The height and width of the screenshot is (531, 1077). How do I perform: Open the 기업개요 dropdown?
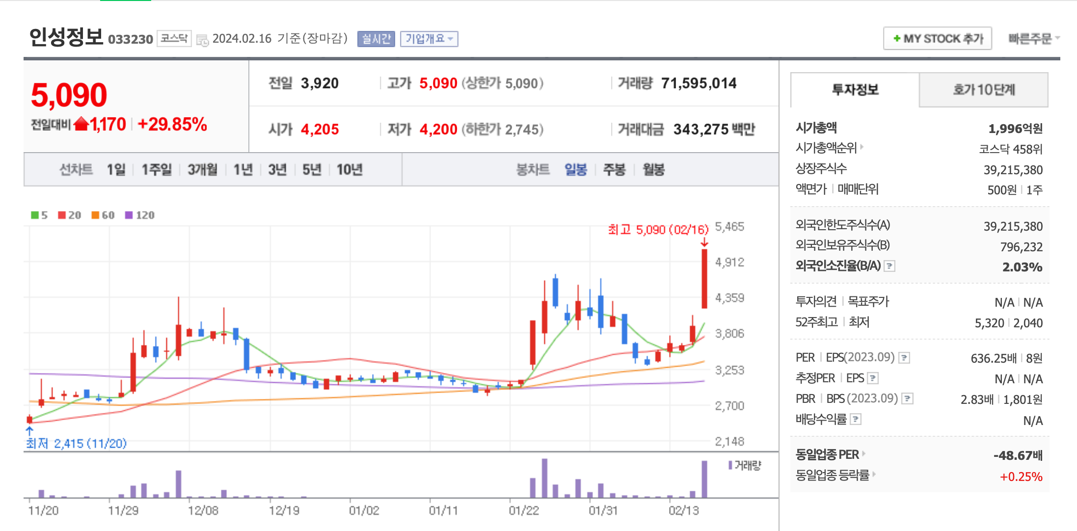[430, 39]
